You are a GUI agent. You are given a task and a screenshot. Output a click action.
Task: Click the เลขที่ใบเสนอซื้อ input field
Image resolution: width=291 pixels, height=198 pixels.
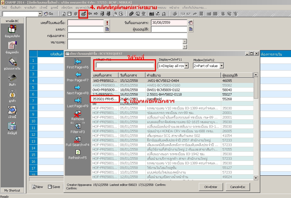(x=86, y=23)
